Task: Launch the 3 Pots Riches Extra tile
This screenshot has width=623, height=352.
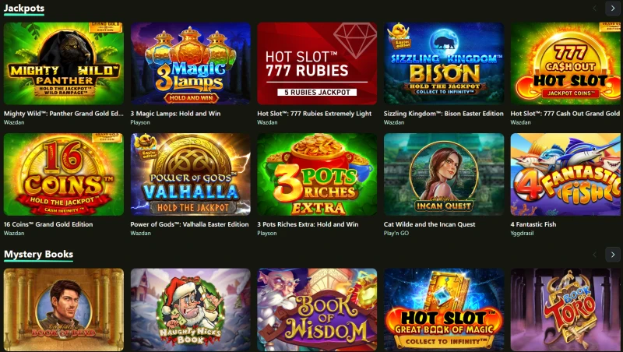Action: point(317,174)
